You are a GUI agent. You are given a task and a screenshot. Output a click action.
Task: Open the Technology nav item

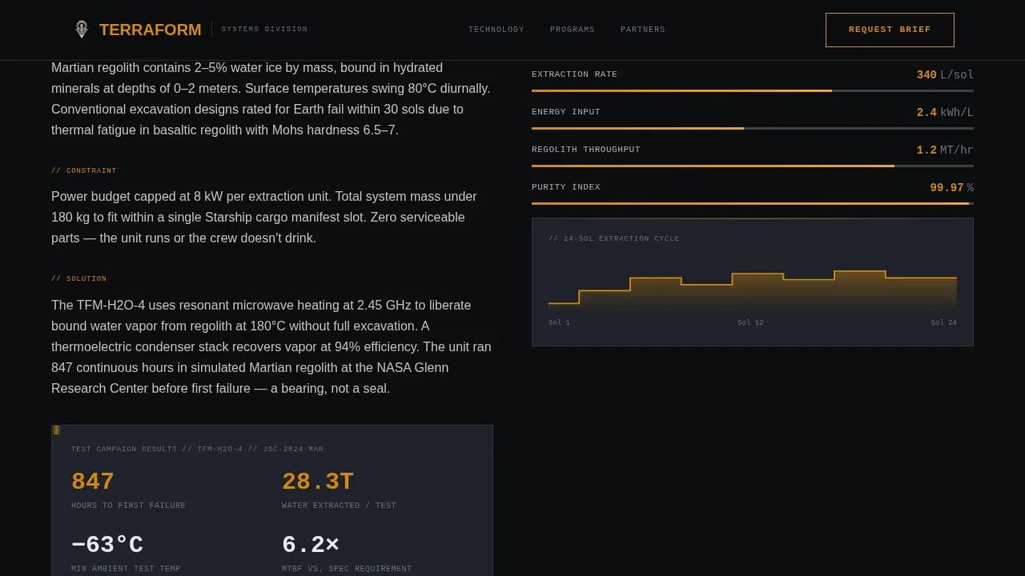tap(496, 30)
